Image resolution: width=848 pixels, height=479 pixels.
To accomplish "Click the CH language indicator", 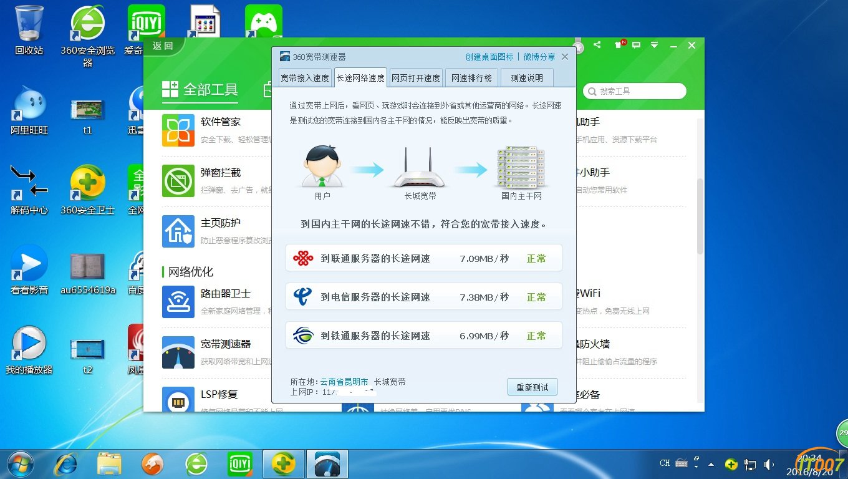I will pyautogui.click(x=665, y=463).
